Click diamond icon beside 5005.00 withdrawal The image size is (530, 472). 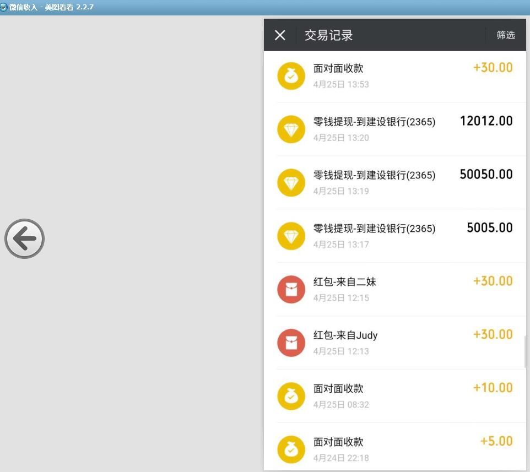(x=291, y=236)
